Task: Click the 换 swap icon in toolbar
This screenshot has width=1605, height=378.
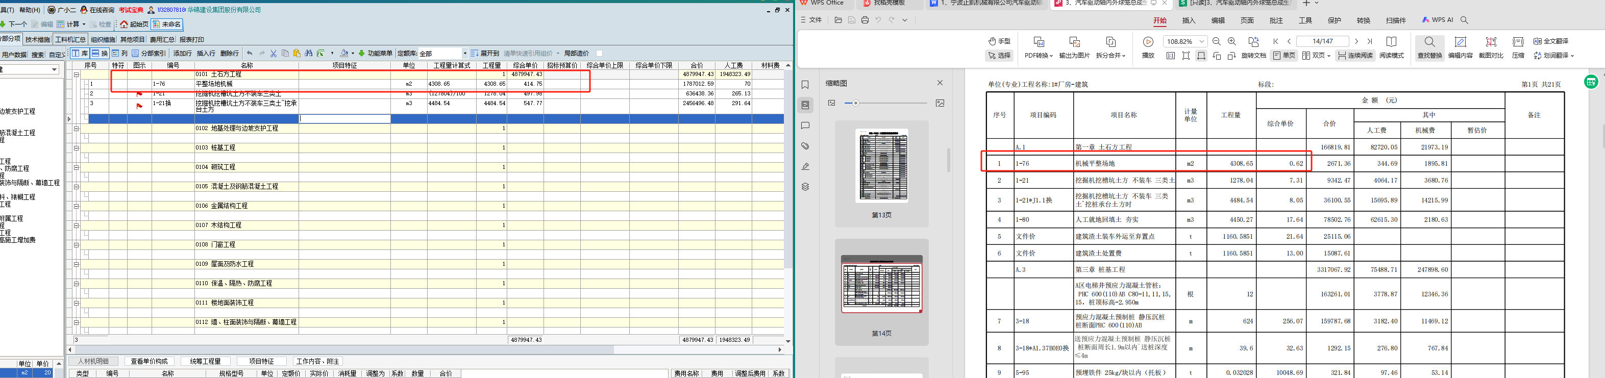Action: [100, 54]
